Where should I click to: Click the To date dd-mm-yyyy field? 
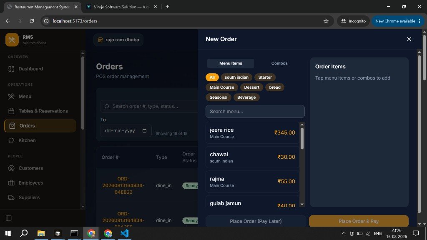click(x=126, y=131)
